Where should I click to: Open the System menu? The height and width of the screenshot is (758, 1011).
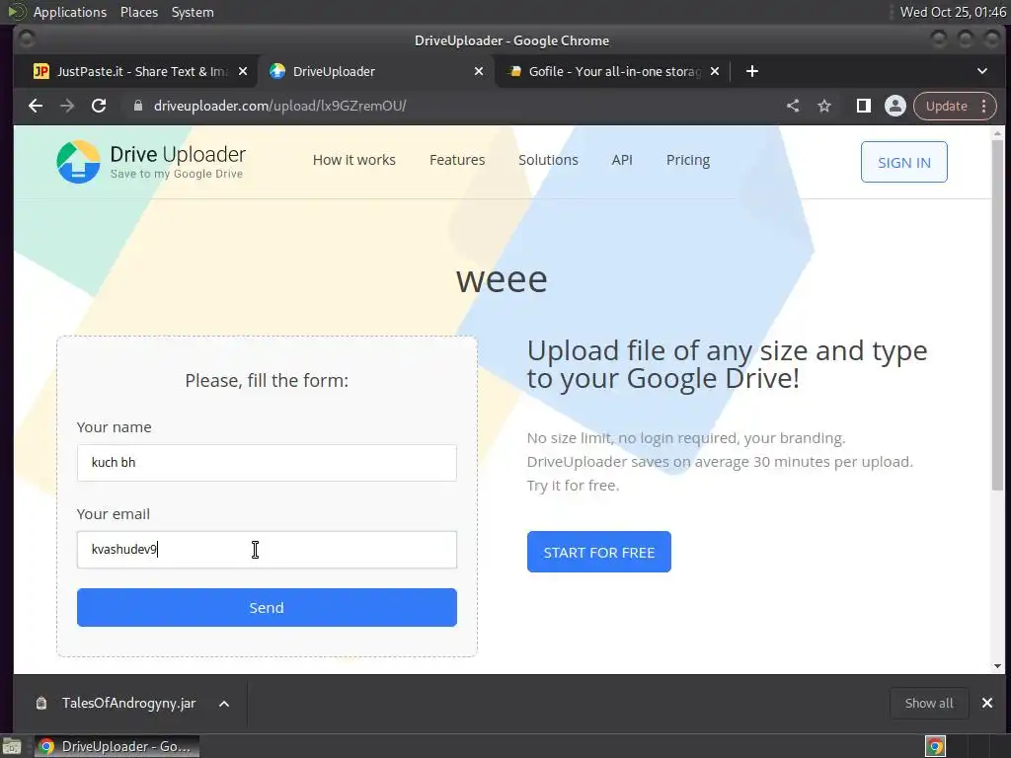coord(193,12)
